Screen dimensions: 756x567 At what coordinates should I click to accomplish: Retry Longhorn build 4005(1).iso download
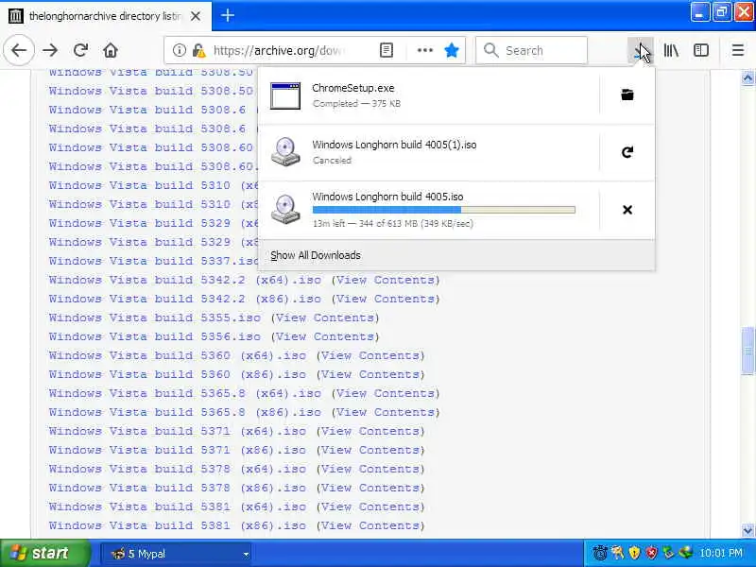(x=627, y=152)
